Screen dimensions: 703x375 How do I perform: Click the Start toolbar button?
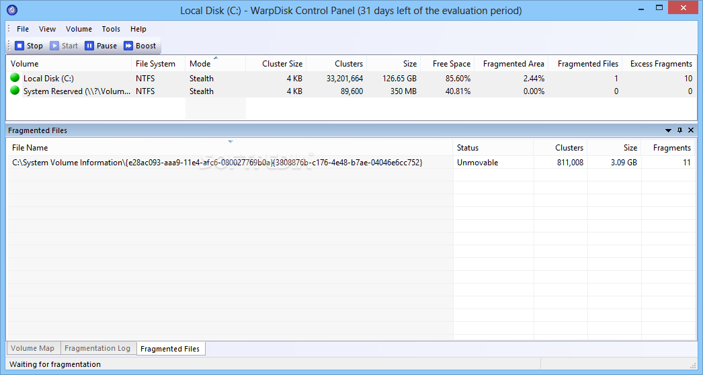(64, 46)
